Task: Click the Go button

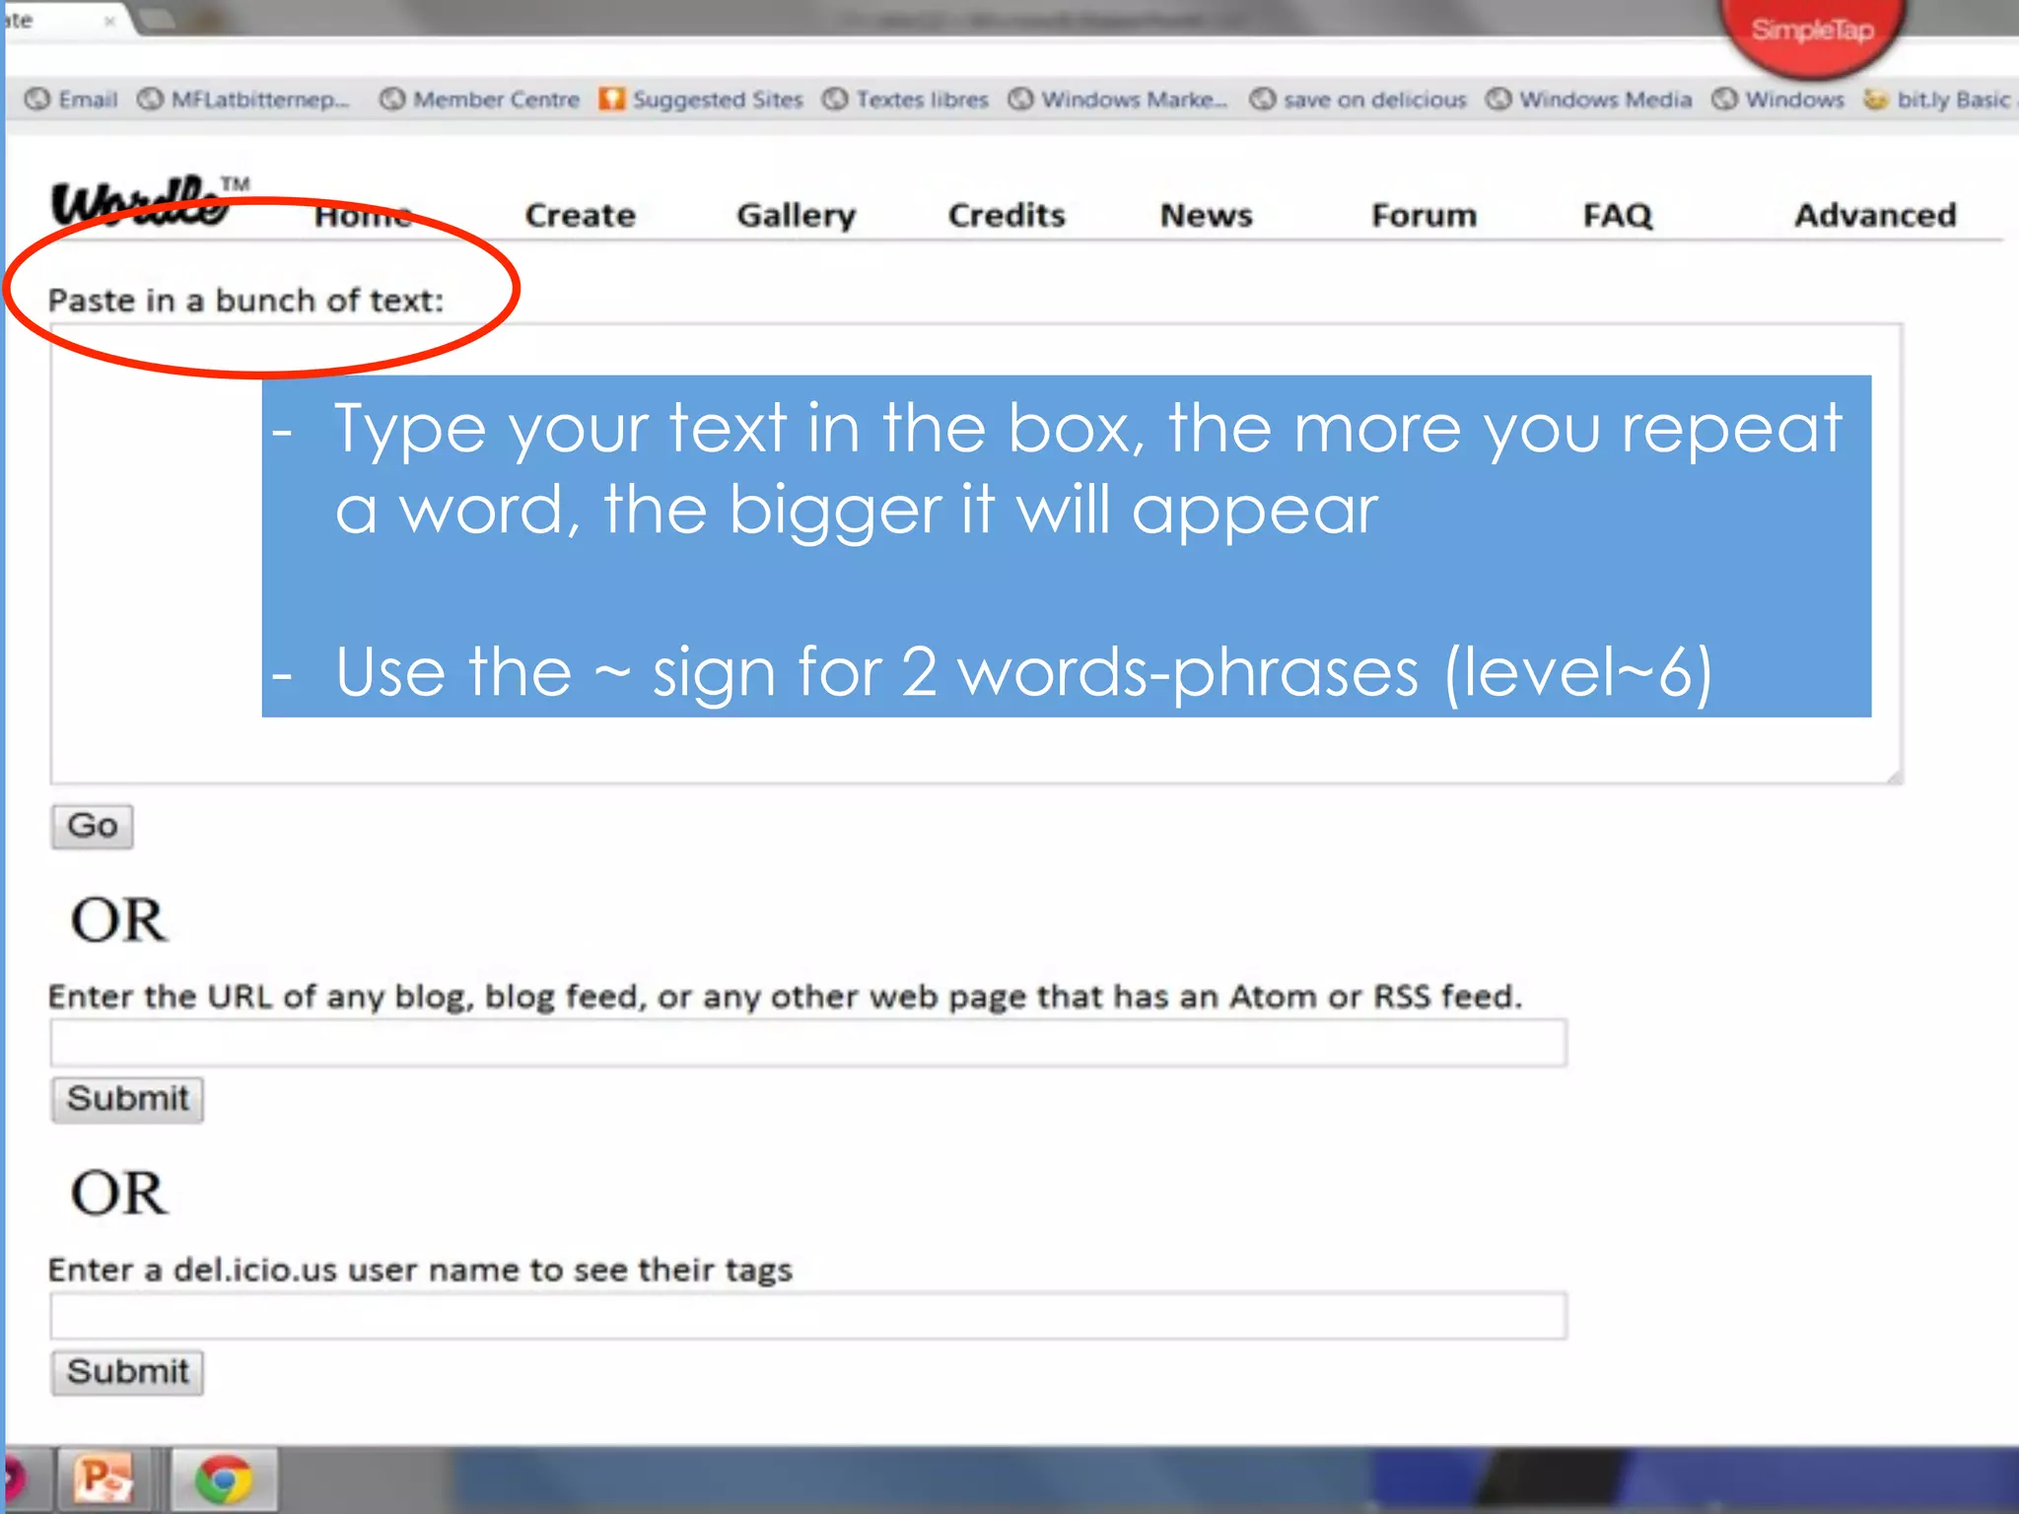Action: pyautogui.click(x=93, y=826)
